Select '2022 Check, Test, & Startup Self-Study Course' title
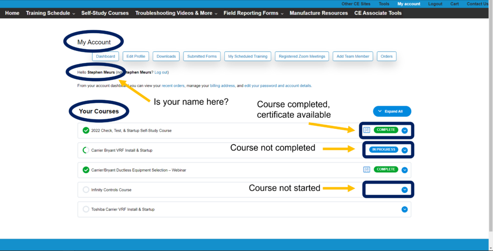Viewport: 493px width, 251px height. click(131, 130)
